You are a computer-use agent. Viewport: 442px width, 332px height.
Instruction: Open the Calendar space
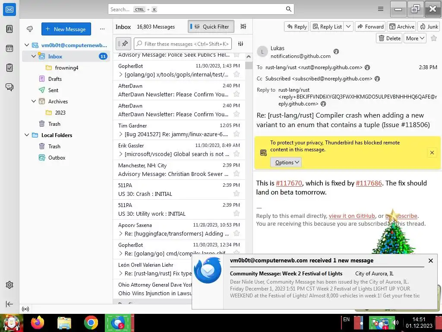coord(9,48)
